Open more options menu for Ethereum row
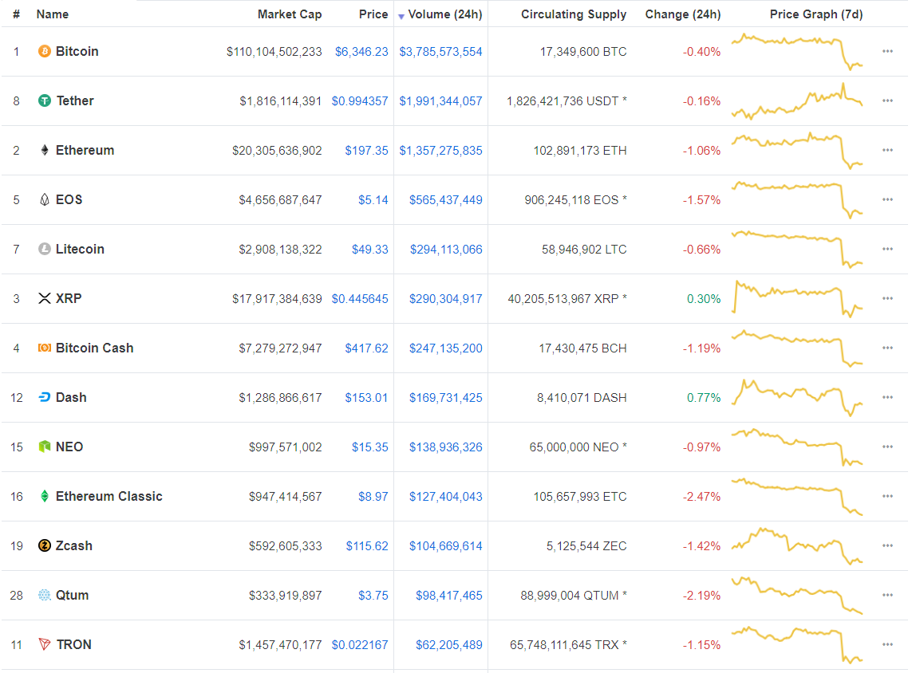Image resolution: width=916 pixels, height=673 pixels. pos(887,150)
